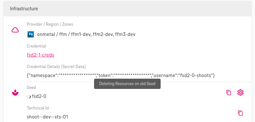Click the Infrastructure card header
Image resolution: width=255 pixels, height=122 pixels.
point(127,9)
